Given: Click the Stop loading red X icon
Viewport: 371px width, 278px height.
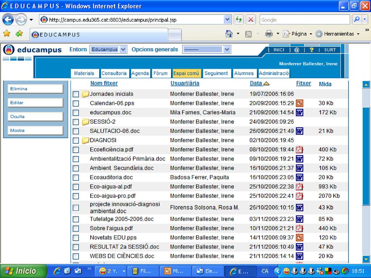Looking at the screenshot, I should (251, 20).
